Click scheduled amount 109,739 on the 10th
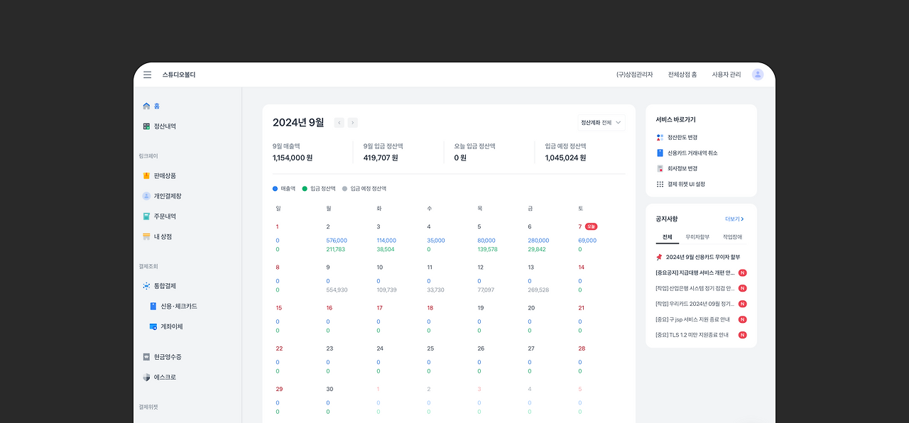Image resolution: width=909 pixels, height=423 pixels. (387, 290)
